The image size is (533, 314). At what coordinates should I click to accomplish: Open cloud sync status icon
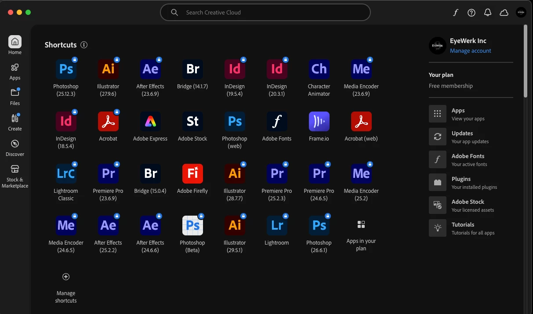[x=504, y=13]
